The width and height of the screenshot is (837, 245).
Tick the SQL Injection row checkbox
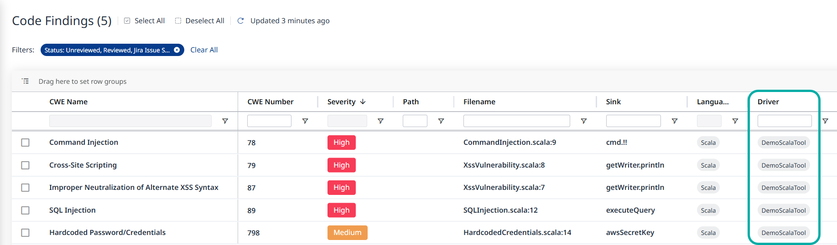[x=26, y=210]
